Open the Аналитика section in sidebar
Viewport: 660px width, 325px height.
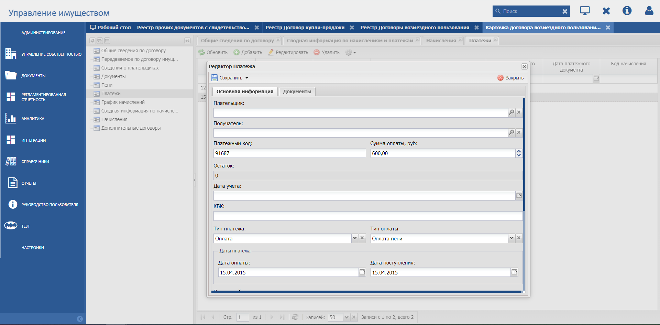(33, 119)
